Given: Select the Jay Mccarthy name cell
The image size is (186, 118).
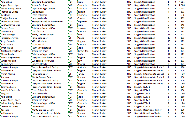Looking at the screenshot, I should pyautogui.click(x=7, y=31).
